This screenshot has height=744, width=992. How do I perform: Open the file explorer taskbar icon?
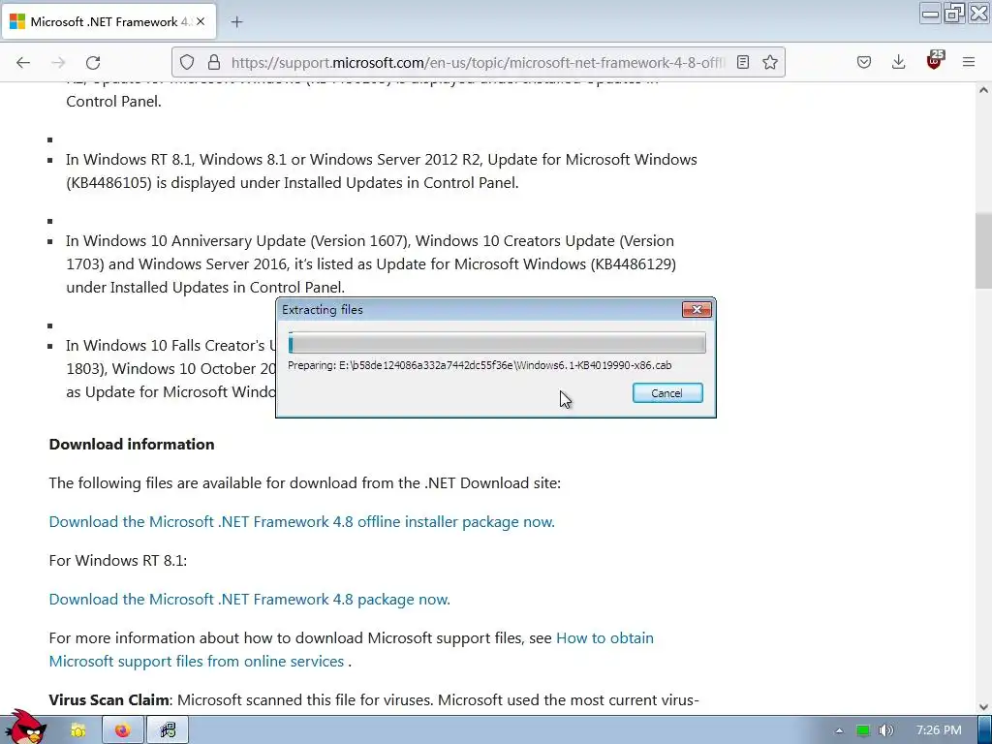click(77, 730)
